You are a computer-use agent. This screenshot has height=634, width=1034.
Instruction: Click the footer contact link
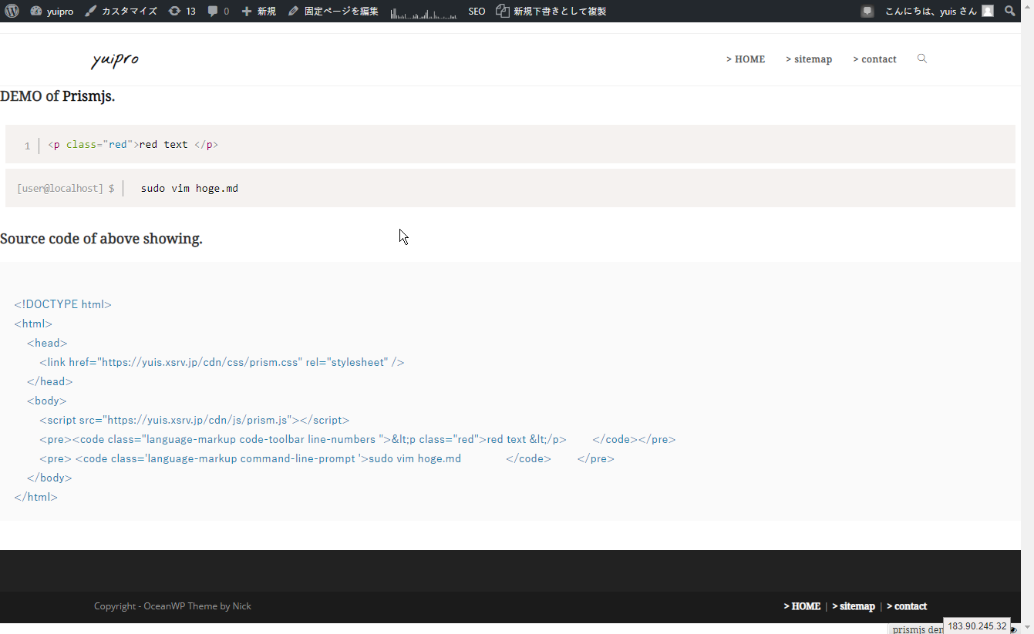tap(907, 606)
